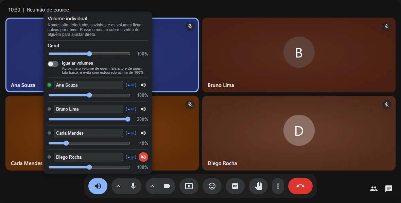The image size is (401, 203).
Task: Toggle auto badge for Bruno Lima
Action: tap(131, 109)
